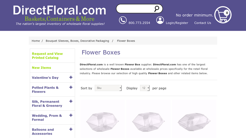Click the 'No order minimum.' text
This screenshot has height=138, width=246.
click(195, 15)
